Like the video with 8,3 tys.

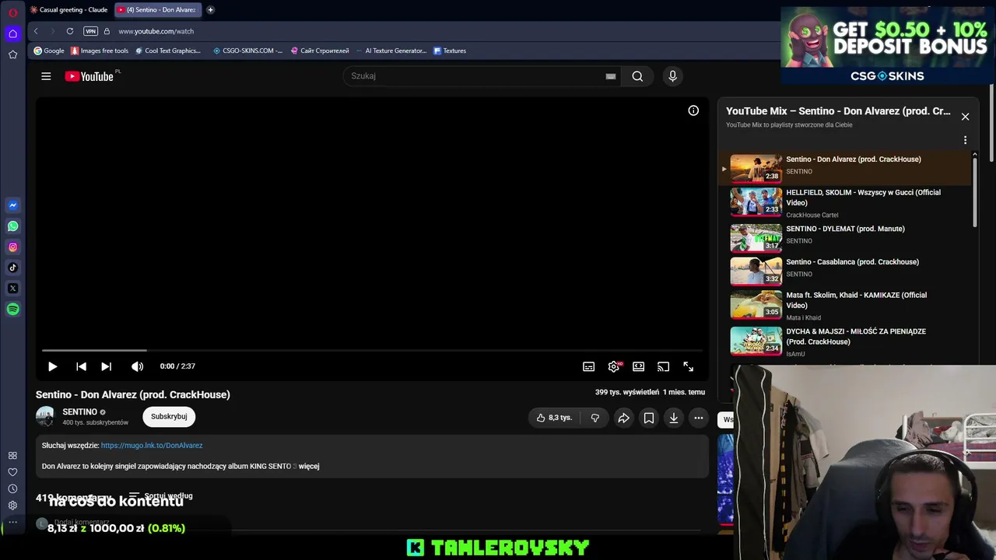554,418
